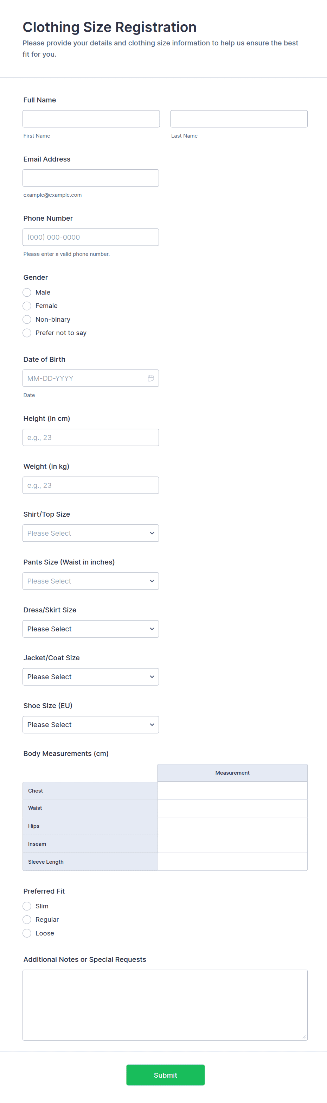Open the Shirt/Top Size dropdown
Screen dimensions: 327x1103
[x=91, y=533]
